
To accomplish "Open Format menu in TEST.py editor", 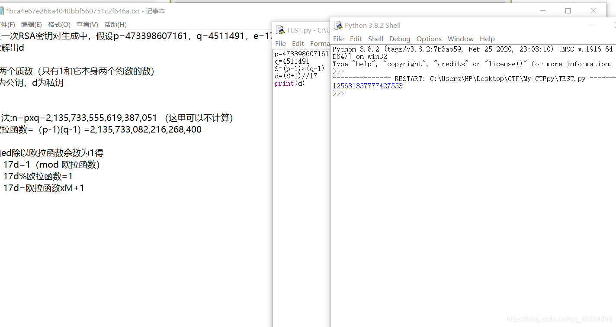I will [x=320, y=43].
